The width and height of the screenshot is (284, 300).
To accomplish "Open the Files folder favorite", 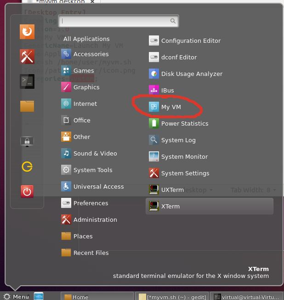I will (27, 106).
